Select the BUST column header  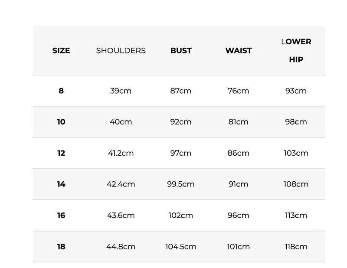tap(181, 51)
